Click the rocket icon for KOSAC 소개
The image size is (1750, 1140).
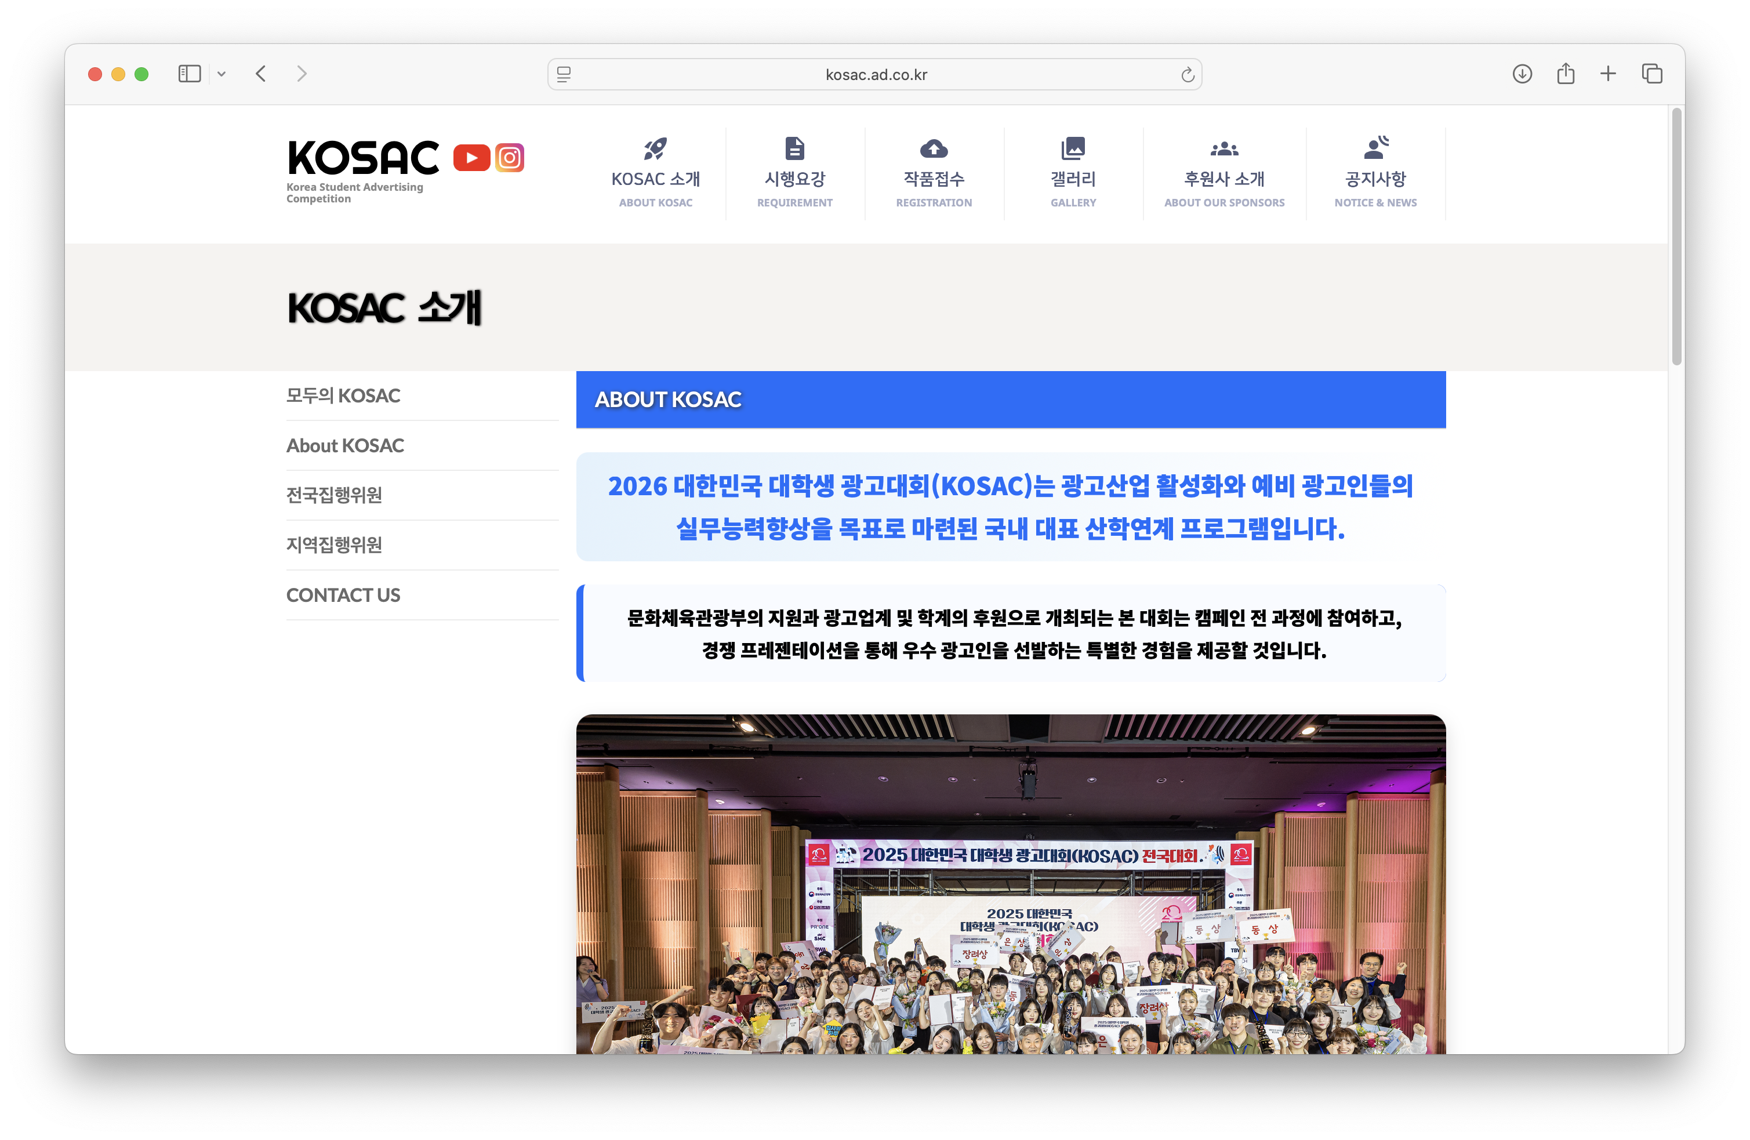(x=655, y=148)
